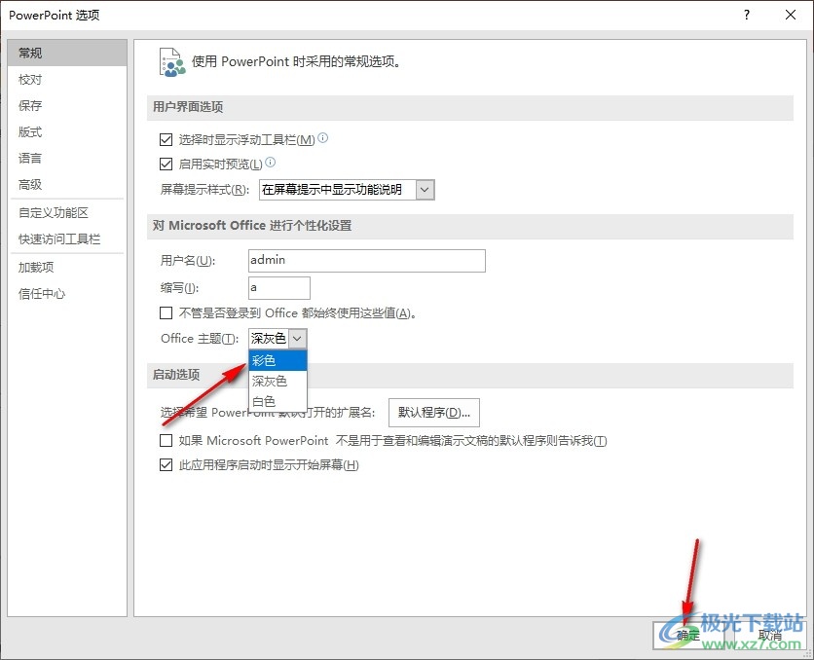Select 深灰色 theme from list
This screenshot has height=660, width=814.
point(277,382)
